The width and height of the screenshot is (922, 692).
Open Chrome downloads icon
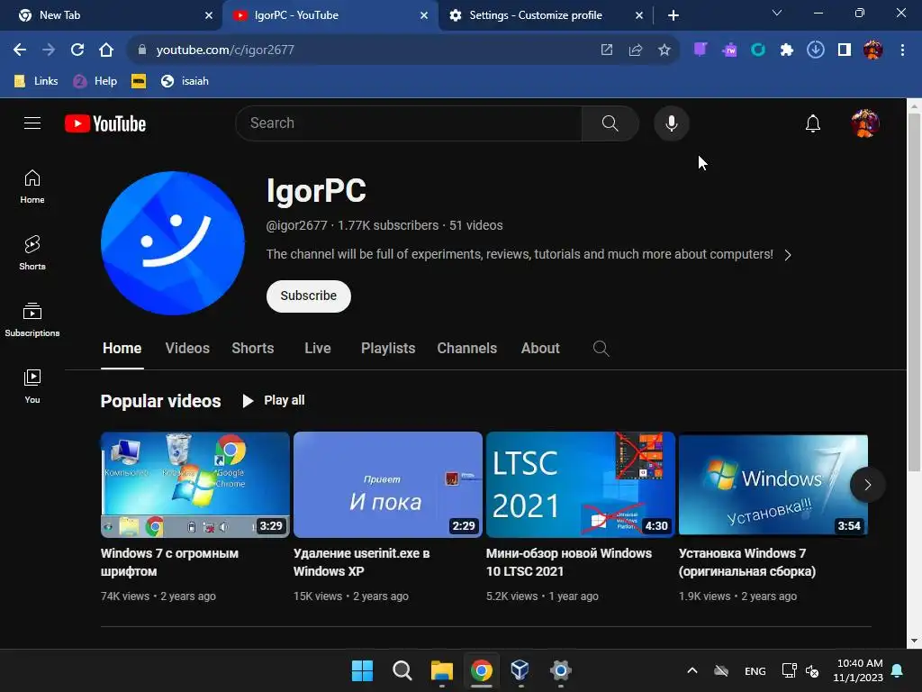pos(815,50)
